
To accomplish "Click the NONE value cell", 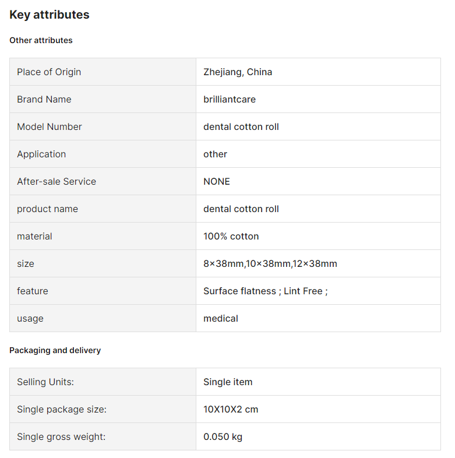I will [318, 181].
